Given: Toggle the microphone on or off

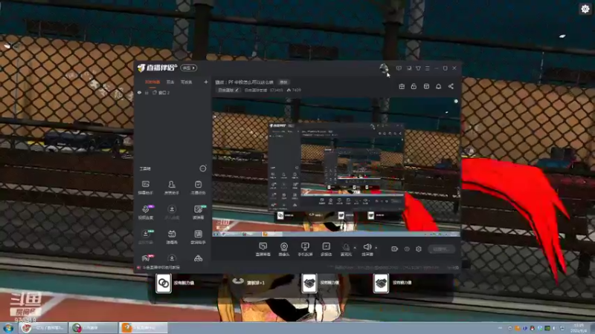Looking at the screenshot, I should tap(346, 249).
